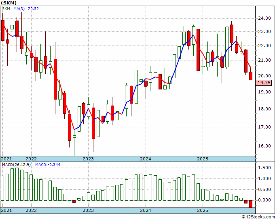This screenshot has height=220, width=275.
Task: Click the 18.00 price axis label
Action: 264,109
